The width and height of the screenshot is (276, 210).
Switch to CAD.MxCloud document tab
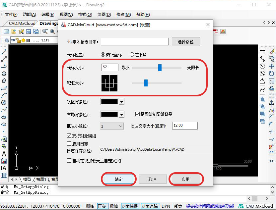pyautogui.click(x=22, y=24)
